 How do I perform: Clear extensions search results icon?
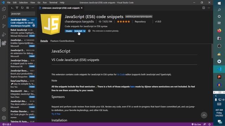[27, 8]
